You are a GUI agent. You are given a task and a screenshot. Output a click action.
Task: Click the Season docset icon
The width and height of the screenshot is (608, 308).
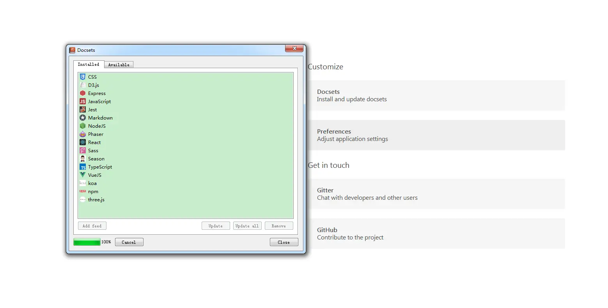pyautogui.click(x=83, y=158)
